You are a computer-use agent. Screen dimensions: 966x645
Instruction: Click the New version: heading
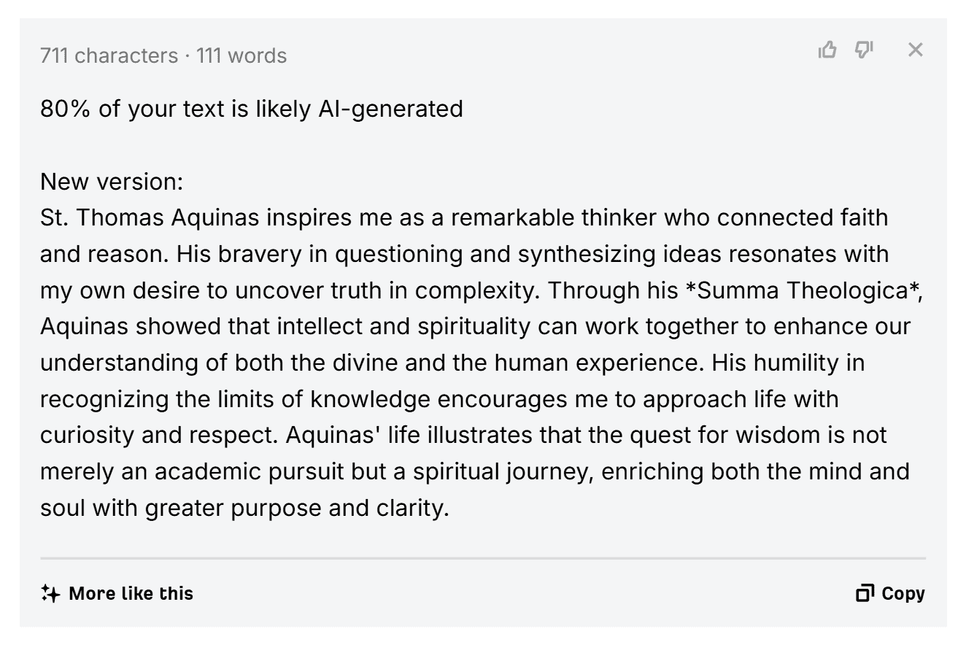pos(112,181)
